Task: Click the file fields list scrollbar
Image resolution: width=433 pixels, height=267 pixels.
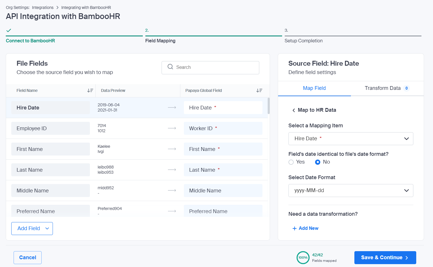Action: 269,106
